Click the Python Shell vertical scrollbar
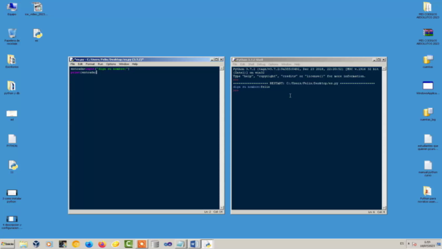The image size is (442, 249). pyautogui.click(x=384, y=138)
